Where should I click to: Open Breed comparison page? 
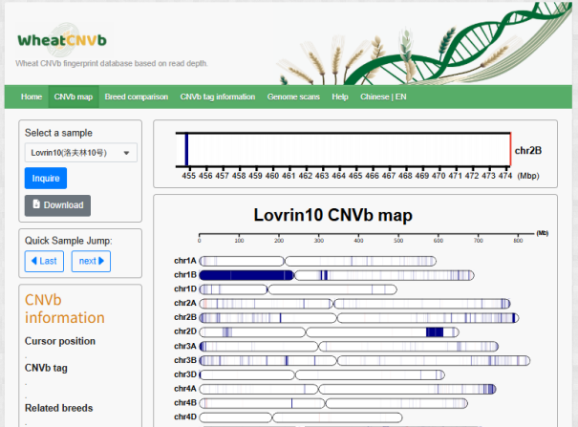click(136, 96)
